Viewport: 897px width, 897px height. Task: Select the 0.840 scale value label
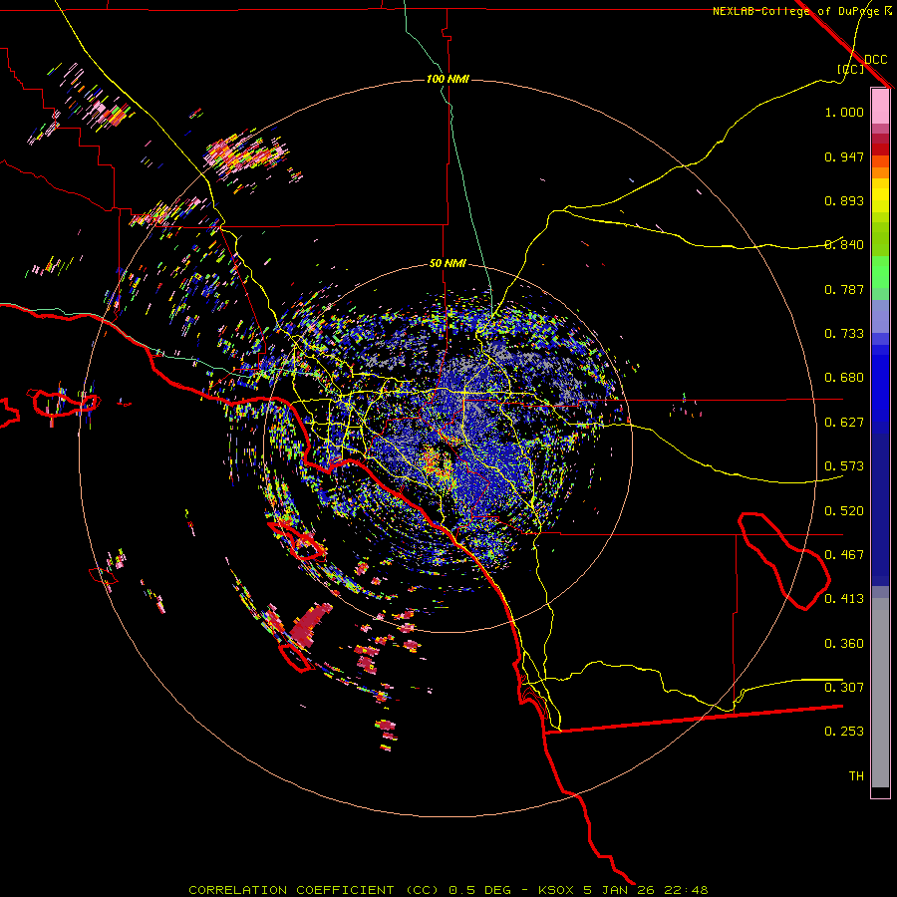coord(844,245)
